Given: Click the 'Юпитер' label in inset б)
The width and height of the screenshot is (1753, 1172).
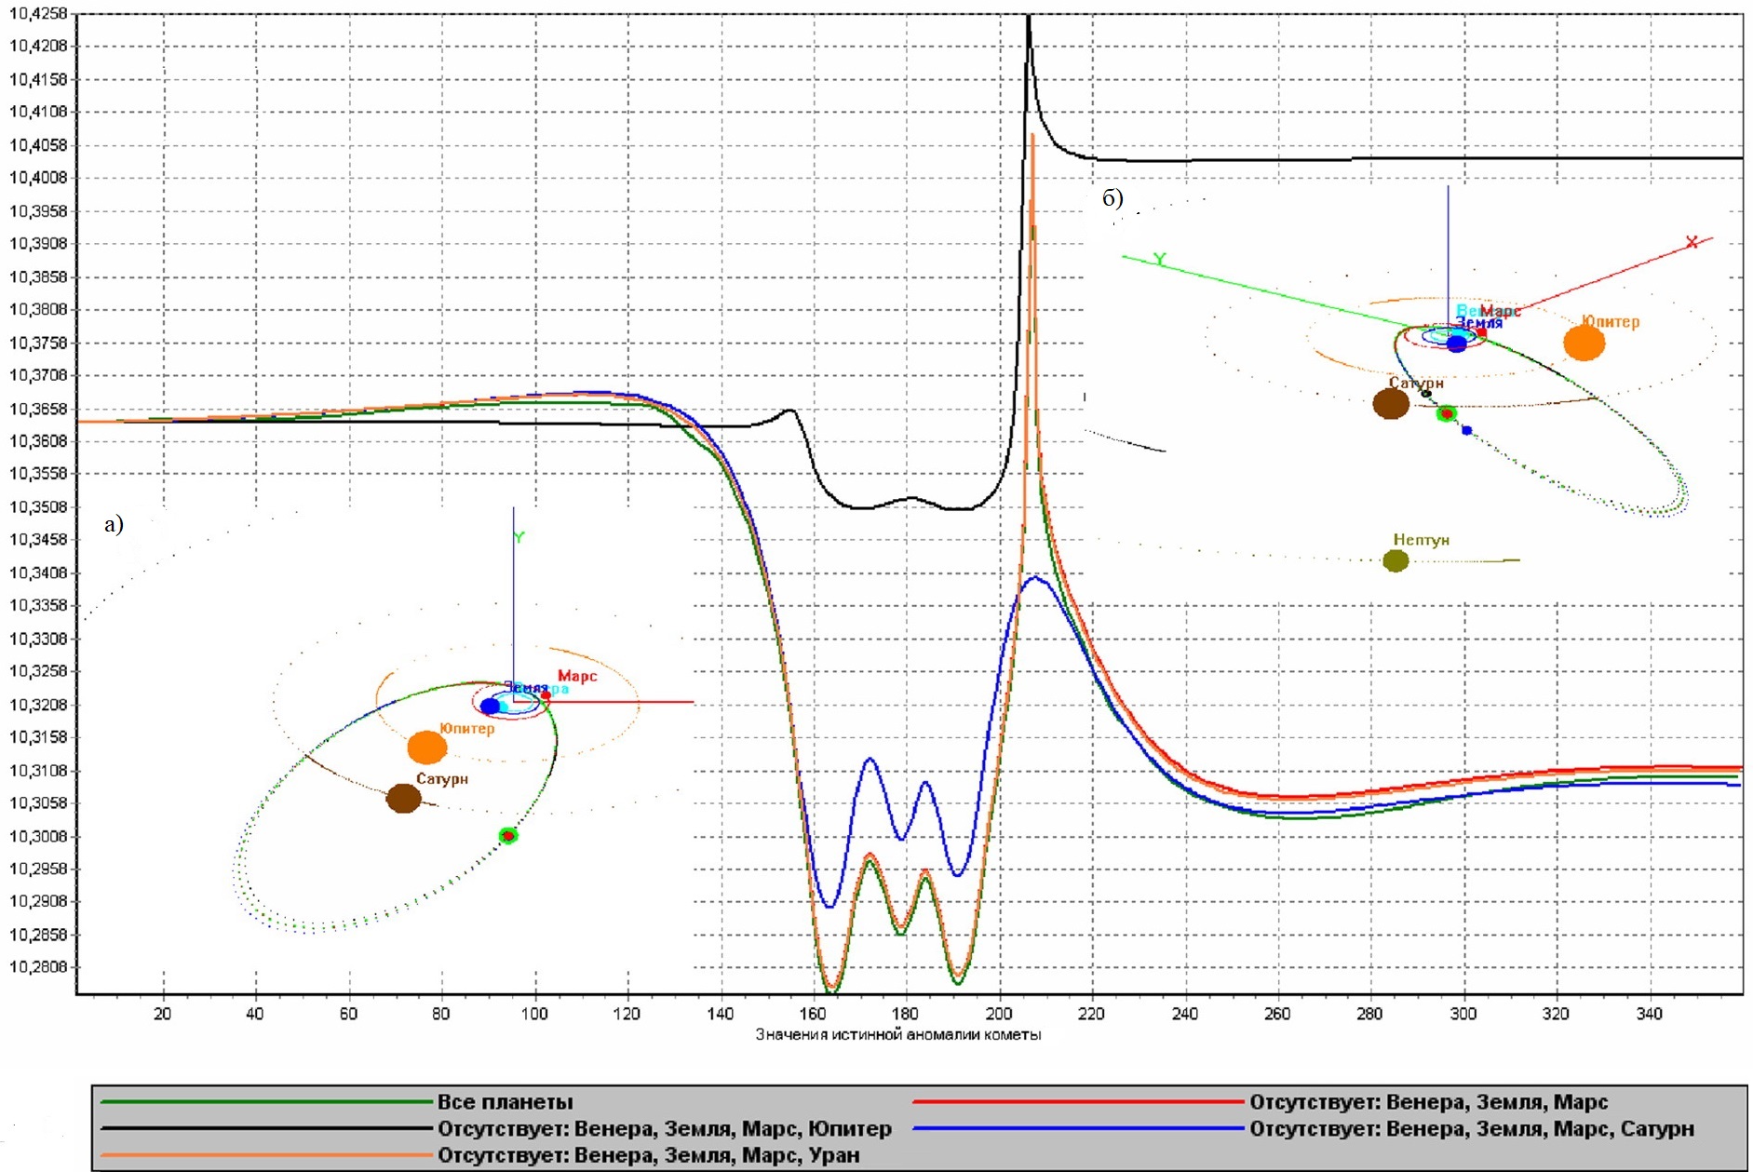Looking at the screenshot, I should pos(1611,321).
